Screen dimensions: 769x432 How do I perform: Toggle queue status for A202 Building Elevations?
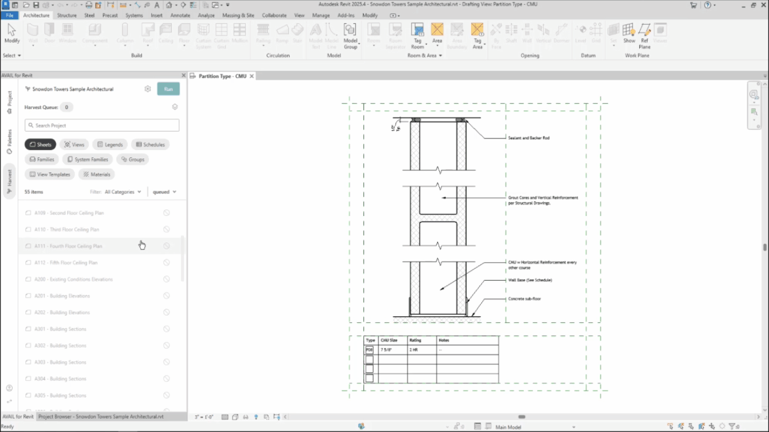pos(166,312)
